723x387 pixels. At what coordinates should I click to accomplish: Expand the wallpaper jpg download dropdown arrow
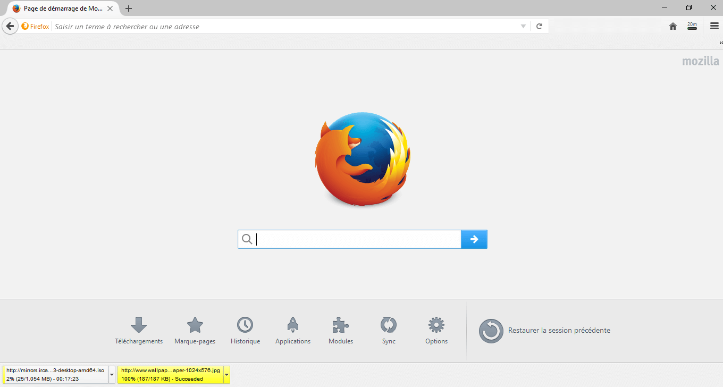pyautogui.click(x=226, y=374)
